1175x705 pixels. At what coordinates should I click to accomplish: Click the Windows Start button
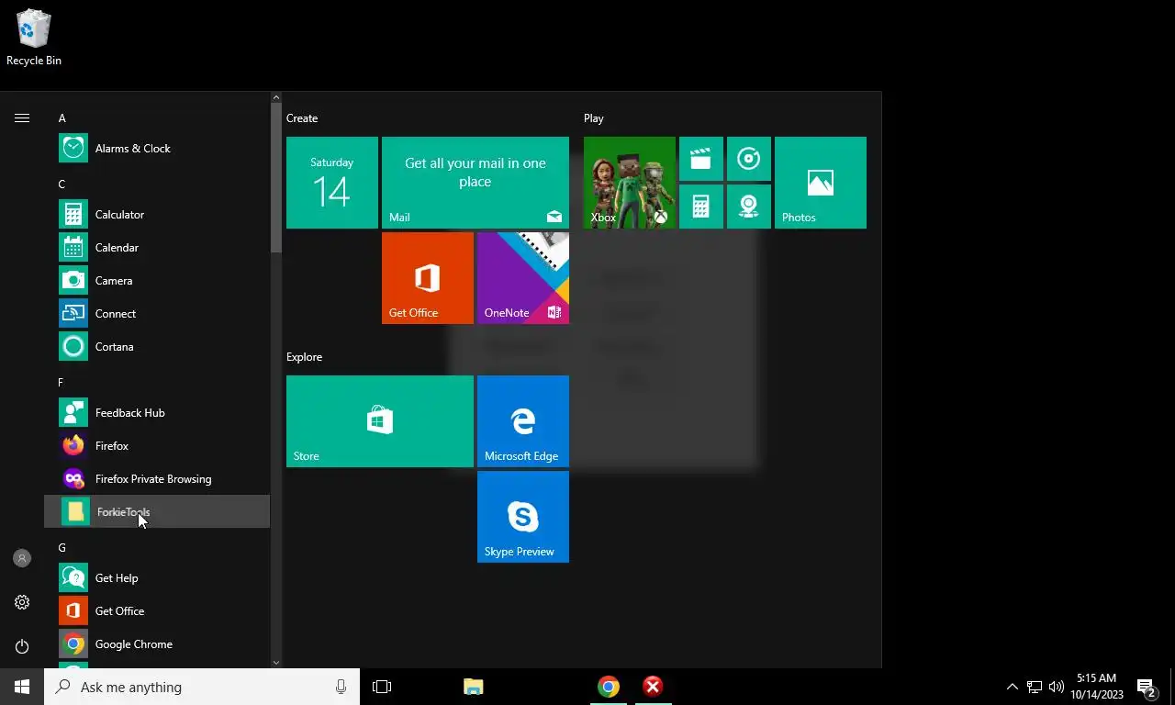pyautogui.click(x=22, y=687)
